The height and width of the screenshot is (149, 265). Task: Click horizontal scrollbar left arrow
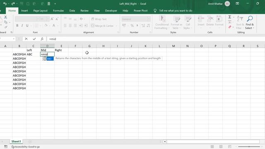point(165,142)
